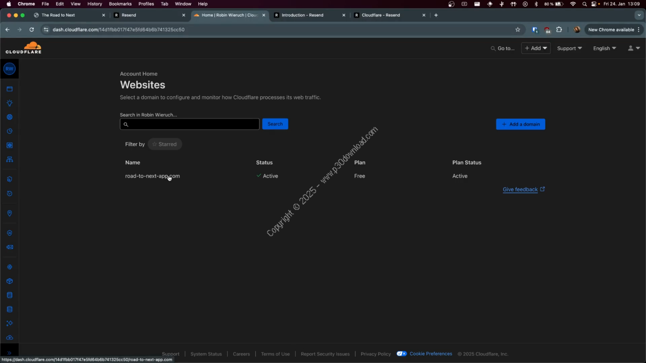Toggle the Cookie Preferences switch icon
Screen dimensions: 646x363
tap(402, 354)
